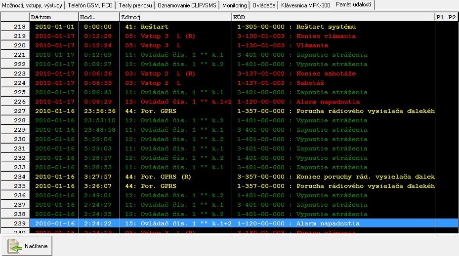Select row header 236

[x=15, y=195]
